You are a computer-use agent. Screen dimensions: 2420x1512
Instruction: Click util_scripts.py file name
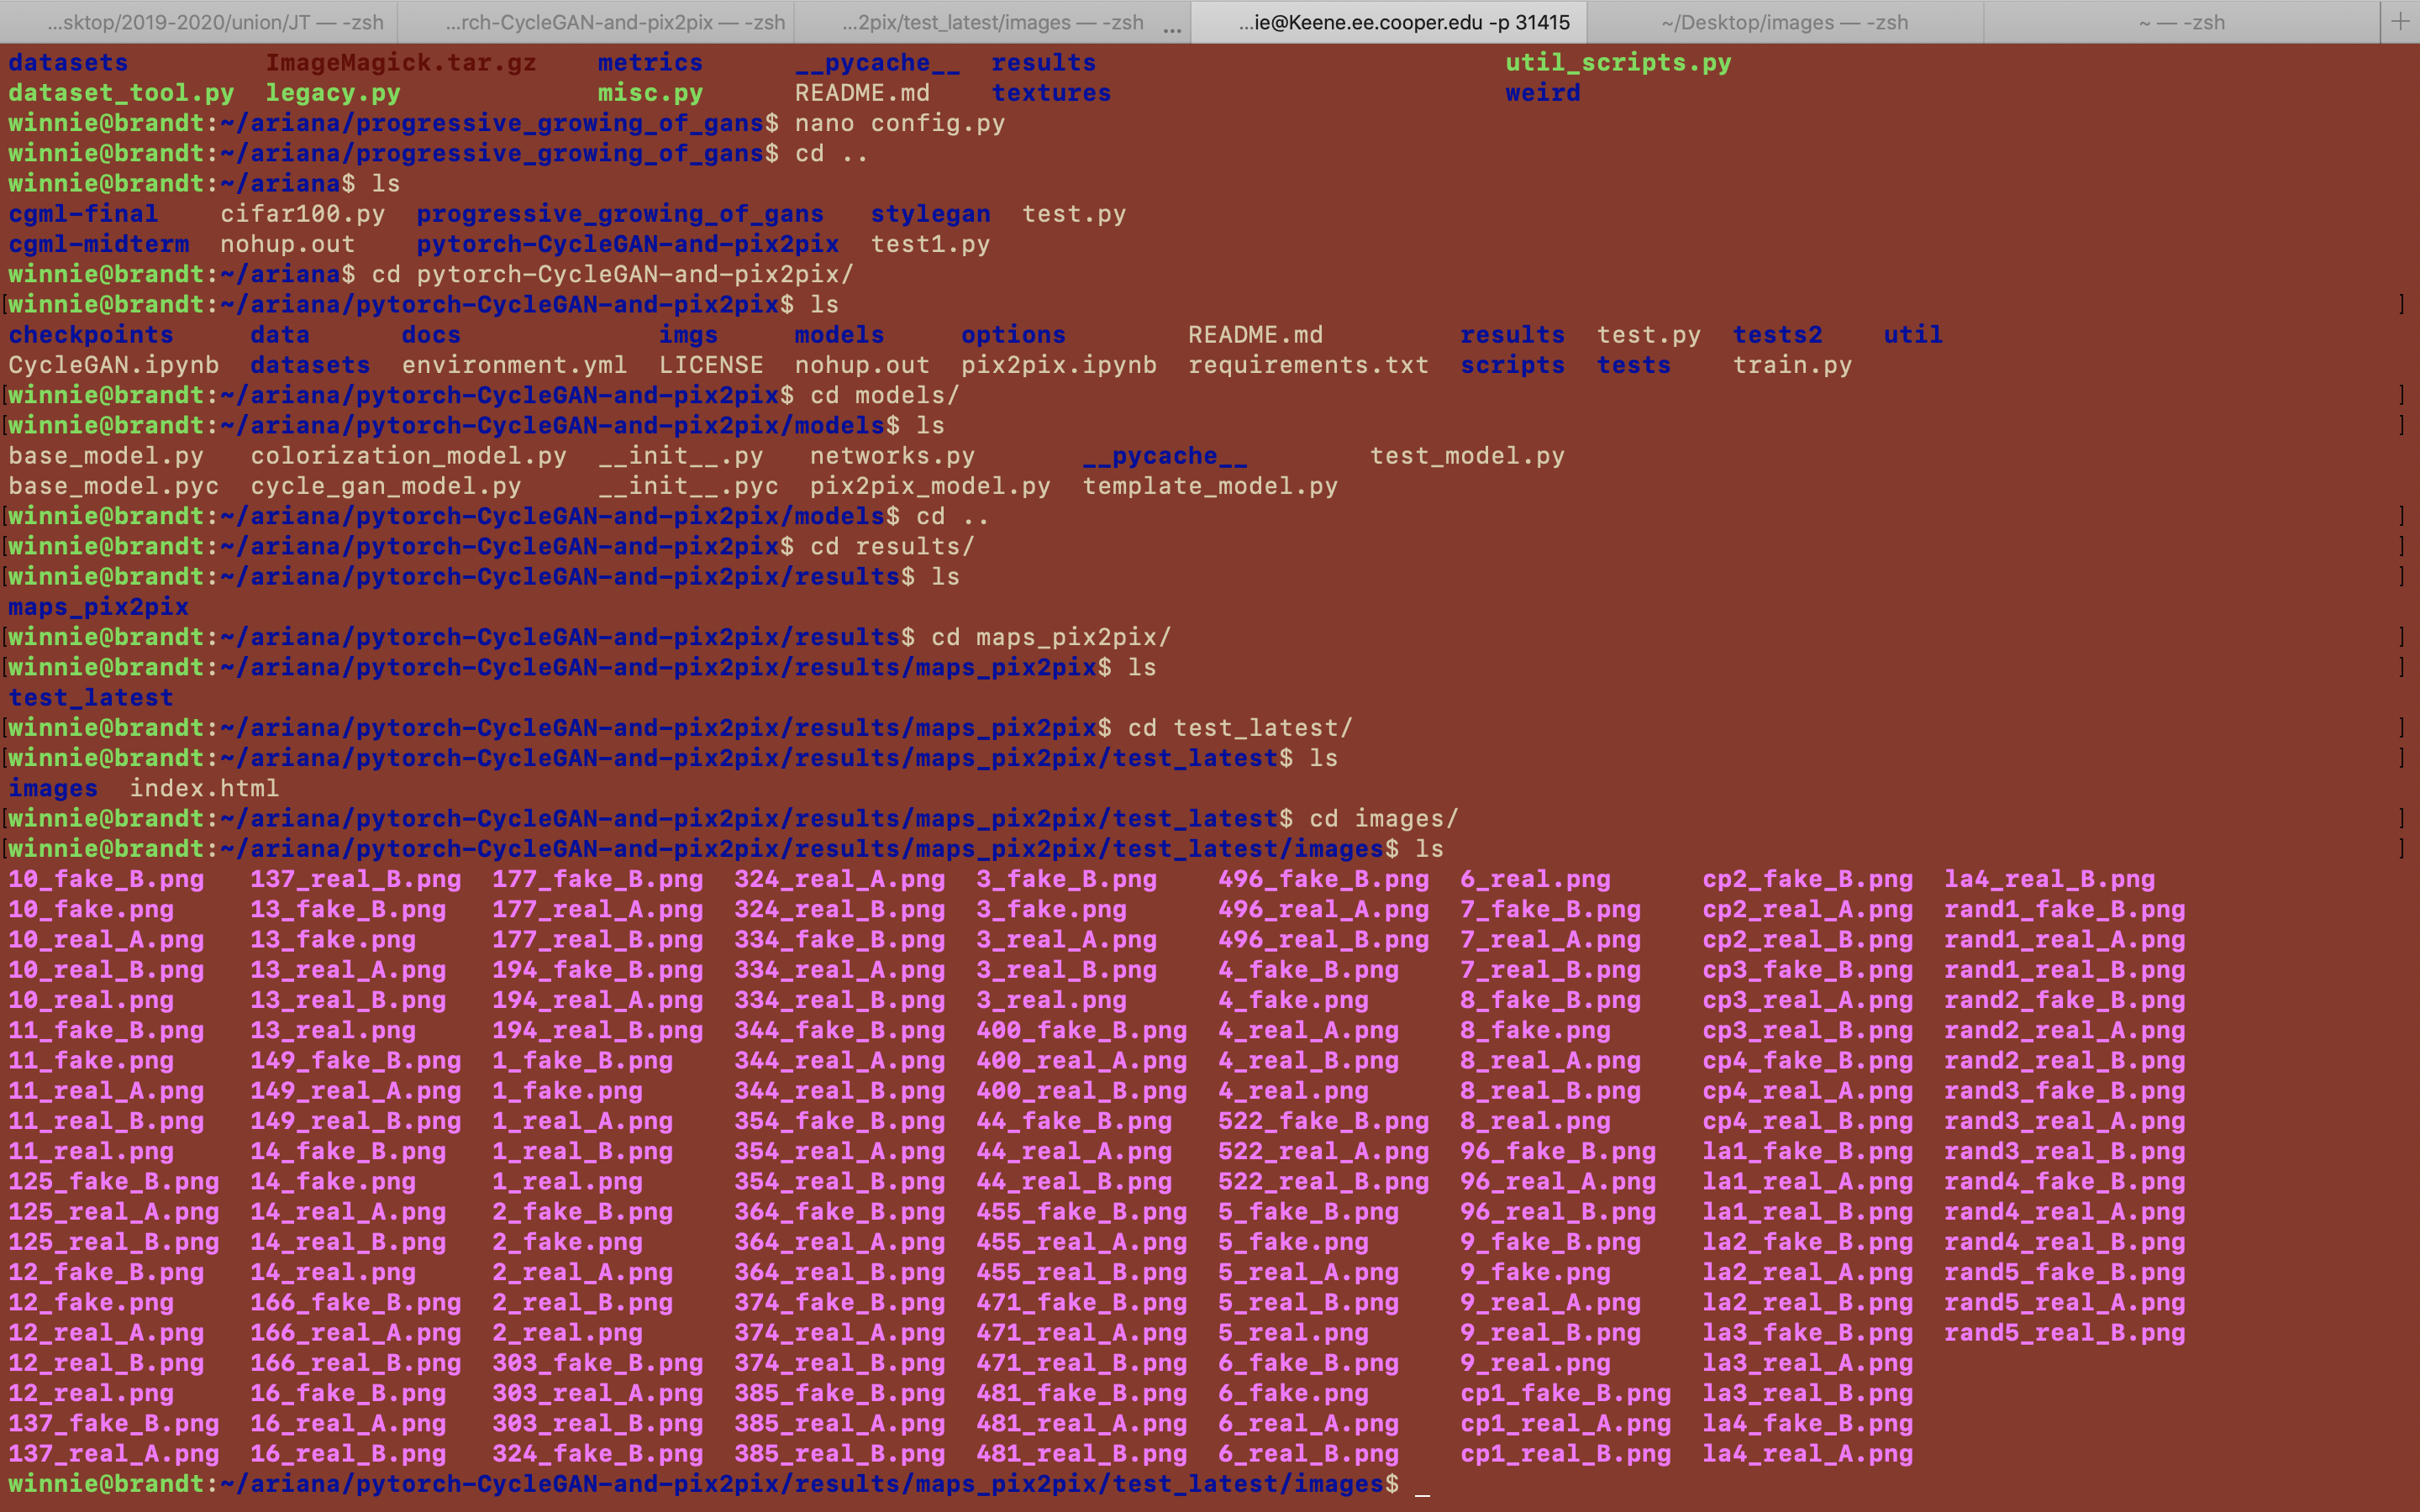(1618, 63)
